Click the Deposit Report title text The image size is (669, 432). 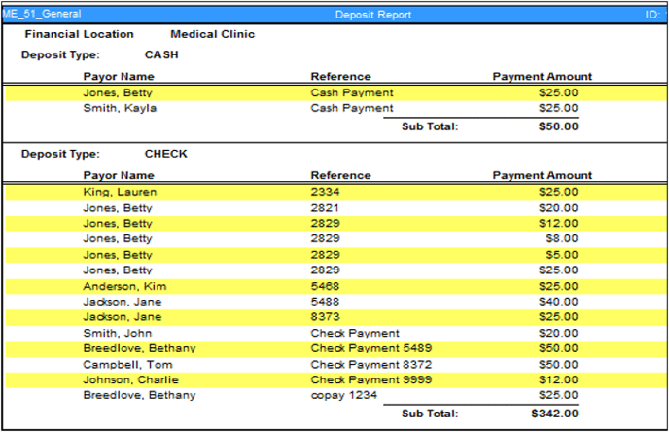pos(373,15)
